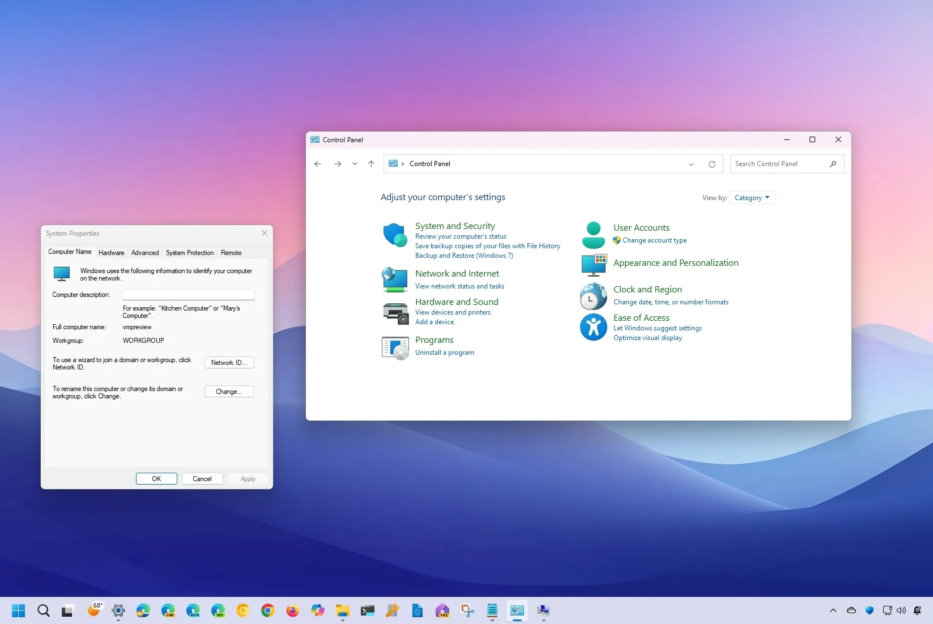The width and height of the screenshot is (933, 624).
Task: Open the weather widget showing 68°
Action: (95, 609)
